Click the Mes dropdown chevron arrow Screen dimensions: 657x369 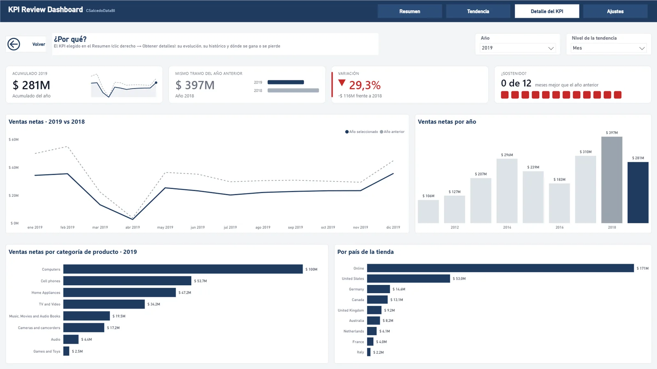(642, 48)
